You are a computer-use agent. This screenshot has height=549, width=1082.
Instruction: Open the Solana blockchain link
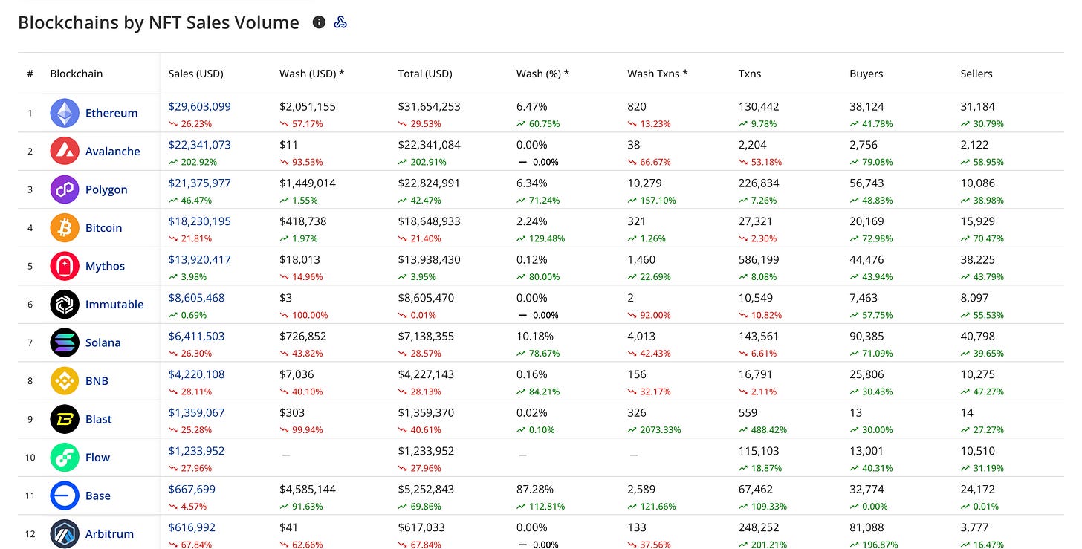(103, 342)
